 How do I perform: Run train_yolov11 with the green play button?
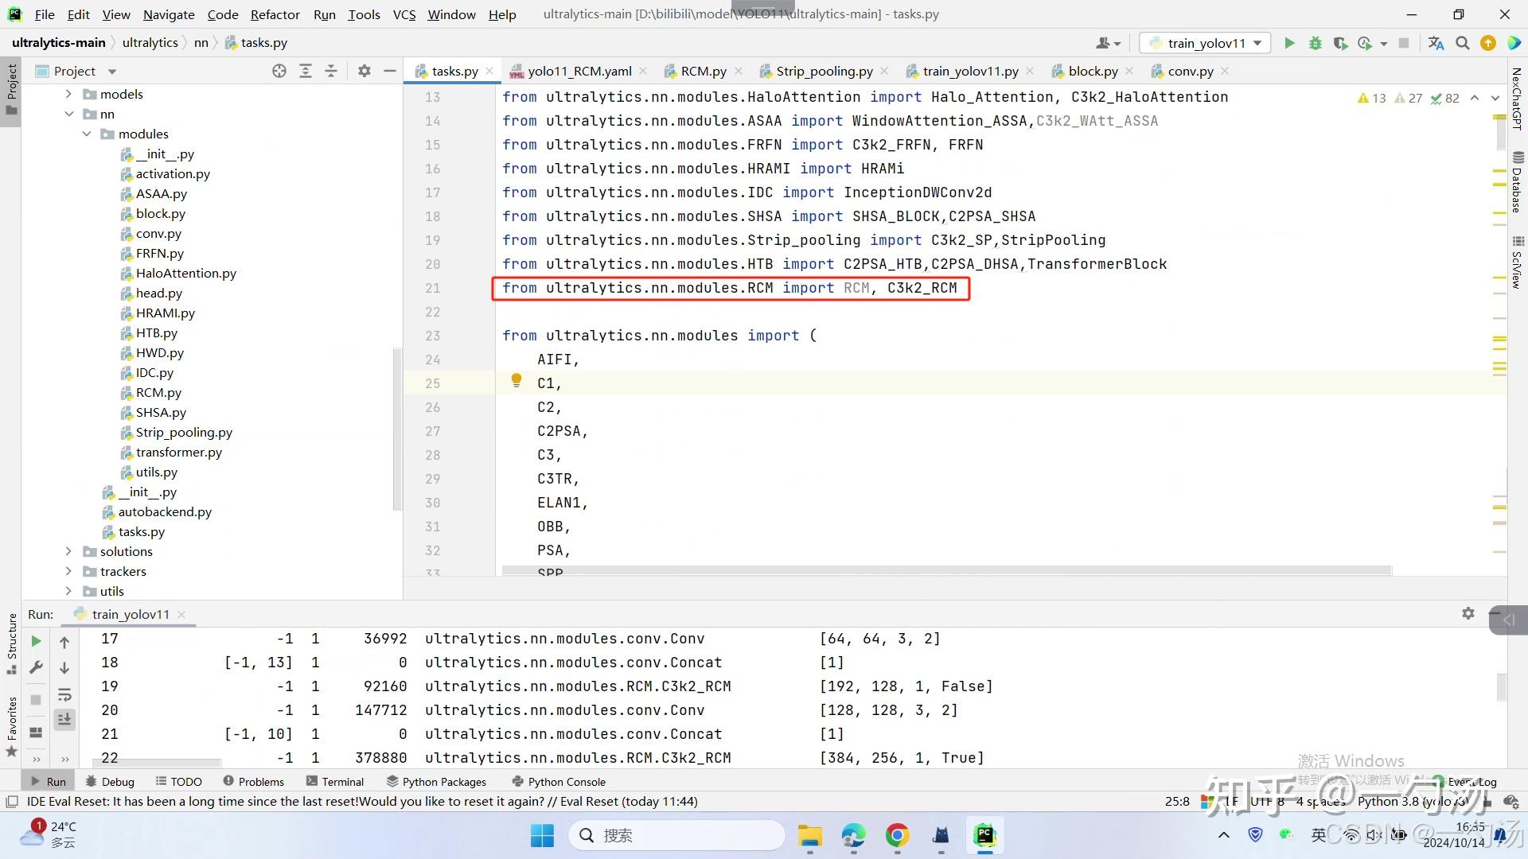(1289, 43)
